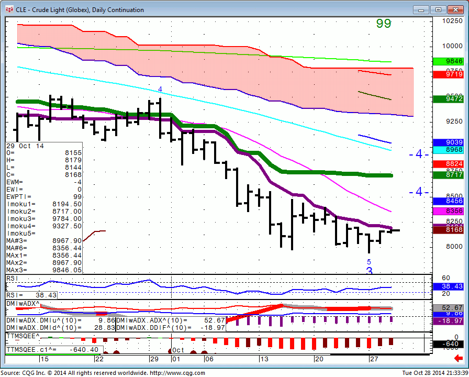Screen dimensions: 469x377
Task: Click the DMIwADX.ADX^(10)= 52.67 value
Action: point(171,320)
